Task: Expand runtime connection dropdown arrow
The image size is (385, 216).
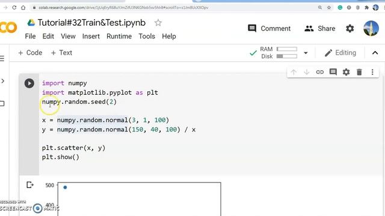Action: point(306,53)
